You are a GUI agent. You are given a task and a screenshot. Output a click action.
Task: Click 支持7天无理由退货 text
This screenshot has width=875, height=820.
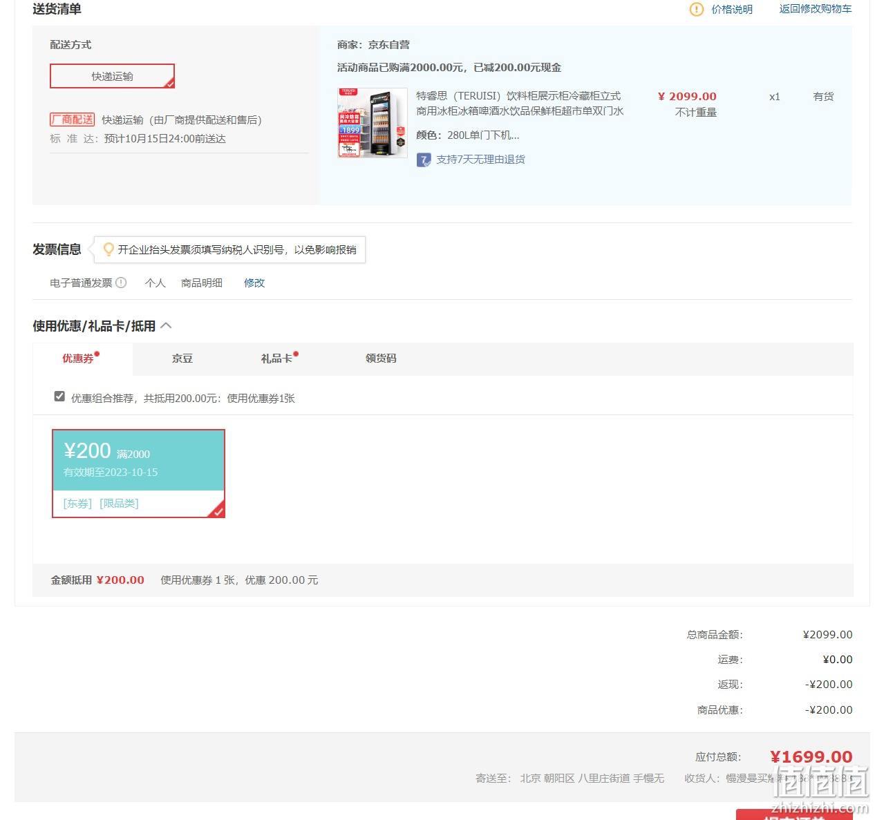(x=480, y=160)
